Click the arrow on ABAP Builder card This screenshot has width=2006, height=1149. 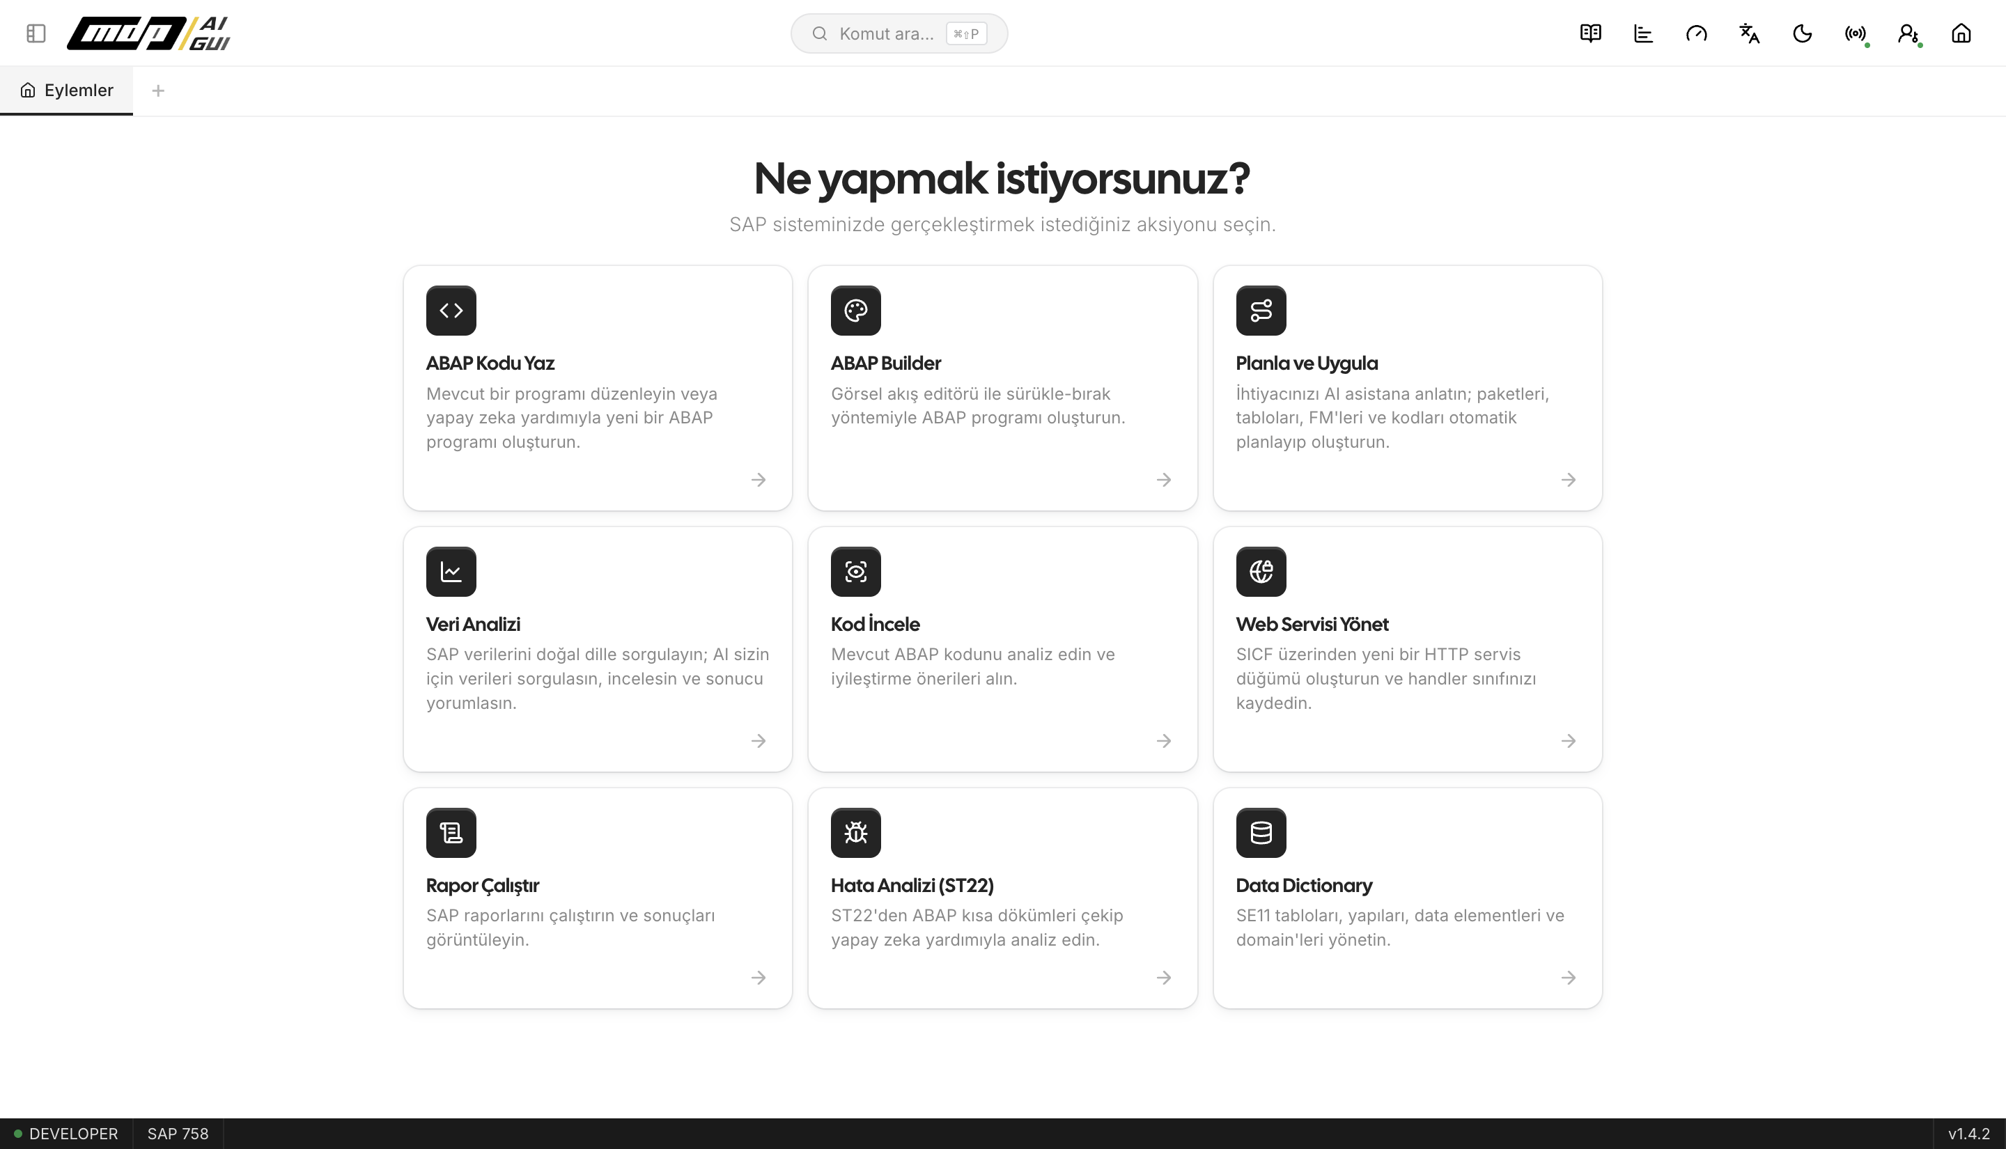[x=1163, y=480]
